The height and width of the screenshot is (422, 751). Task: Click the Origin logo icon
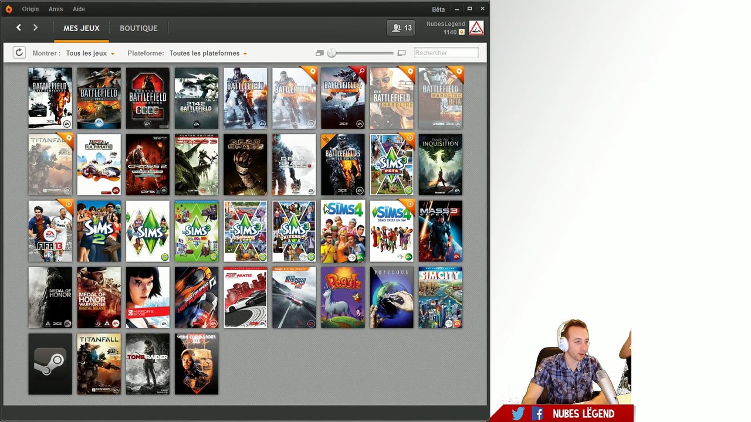tap(8, 9)
